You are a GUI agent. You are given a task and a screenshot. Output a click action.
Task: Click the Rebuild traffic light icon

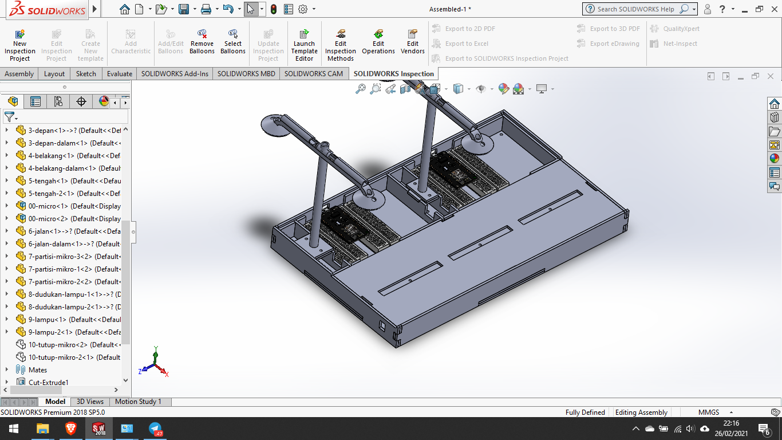[274, 9]
